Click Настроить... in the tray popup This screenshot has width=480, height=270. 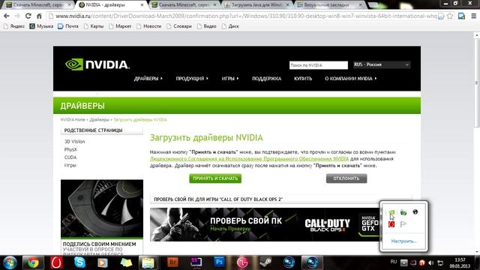point(403,241)
